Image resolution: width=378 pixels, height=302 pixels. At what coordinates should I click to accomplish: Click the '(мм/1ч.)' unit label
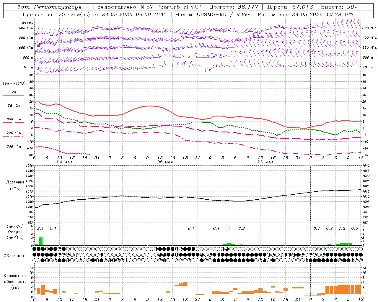(x=14, y=237)
